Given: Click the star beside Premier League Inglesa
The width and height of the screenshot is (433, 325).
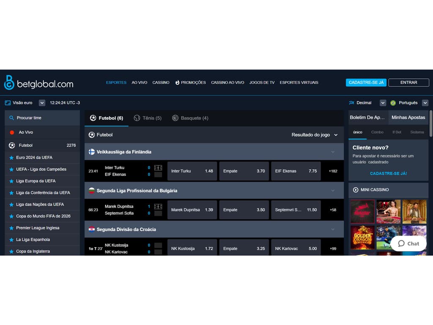Looking at the screenshot, I should click(x=11, y=228).
